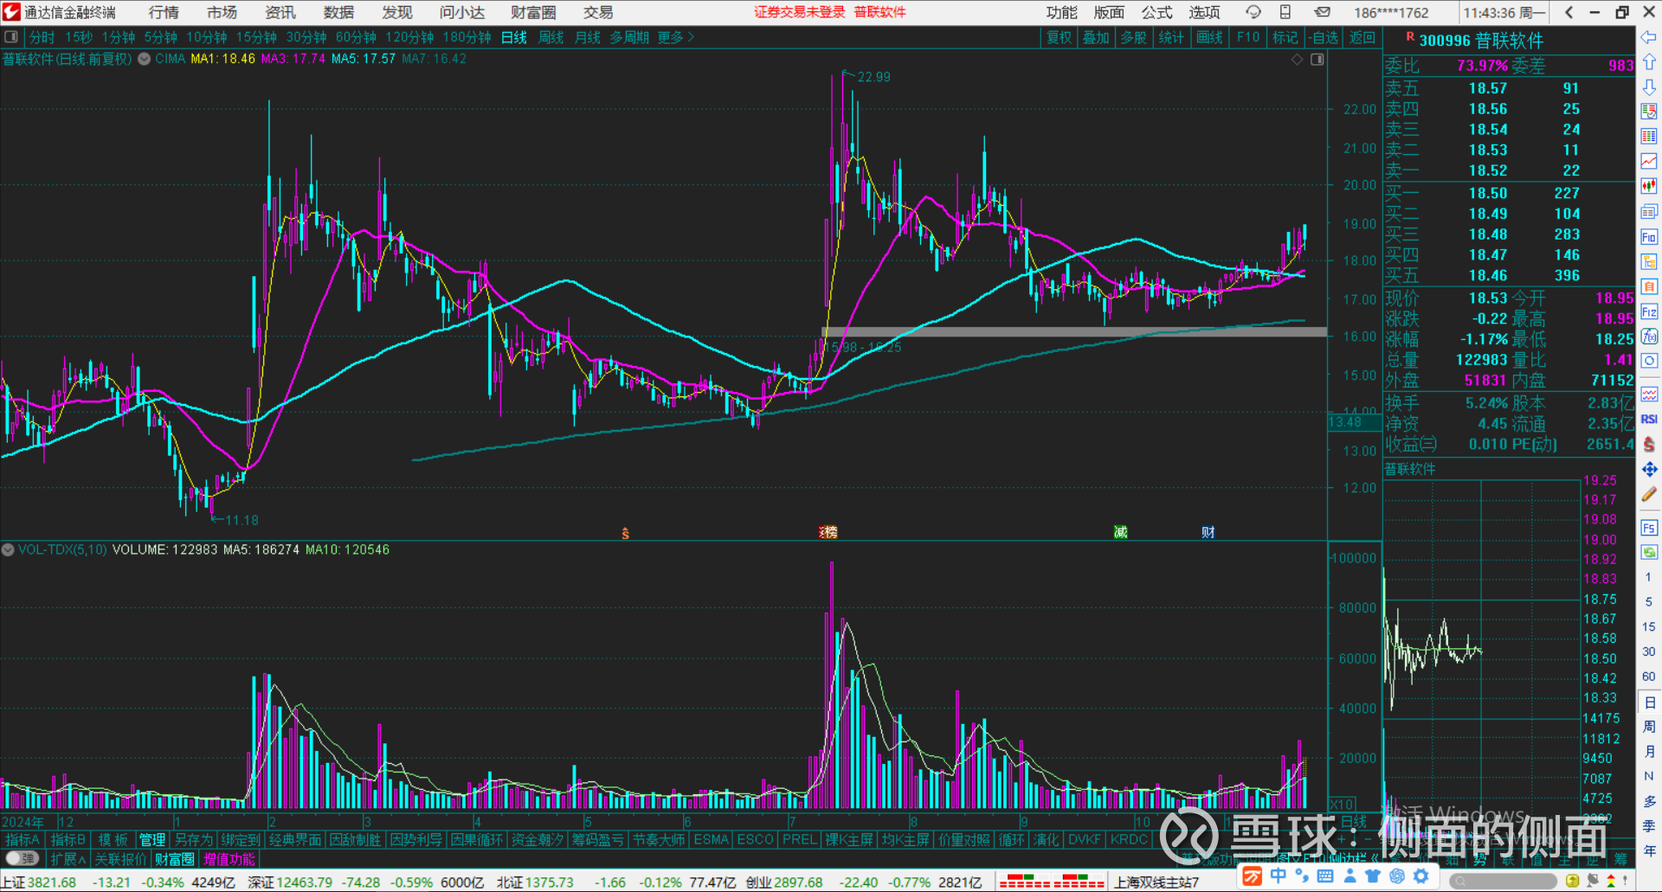Switch to the 分时 intraday tab
This screenshot has width=1662, height=892.
[x=42, y=37]
